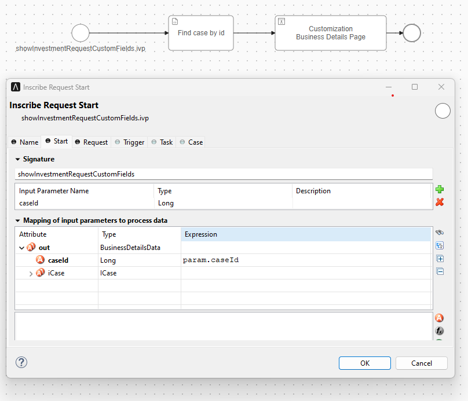Open the Request tab

pyautogui.click(x=91, y=142)
